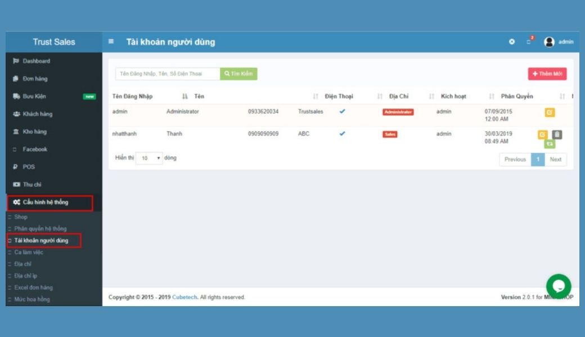Screen dimensions: 585x337
Task: Click the Previous pagination button
Action: (x=515, y=160)
